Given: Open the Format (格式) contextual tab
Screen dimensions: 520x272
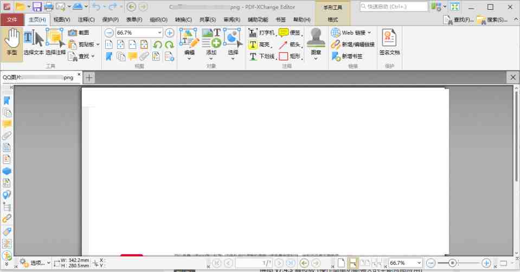Looking at the screenshot, I should (332, 20).
